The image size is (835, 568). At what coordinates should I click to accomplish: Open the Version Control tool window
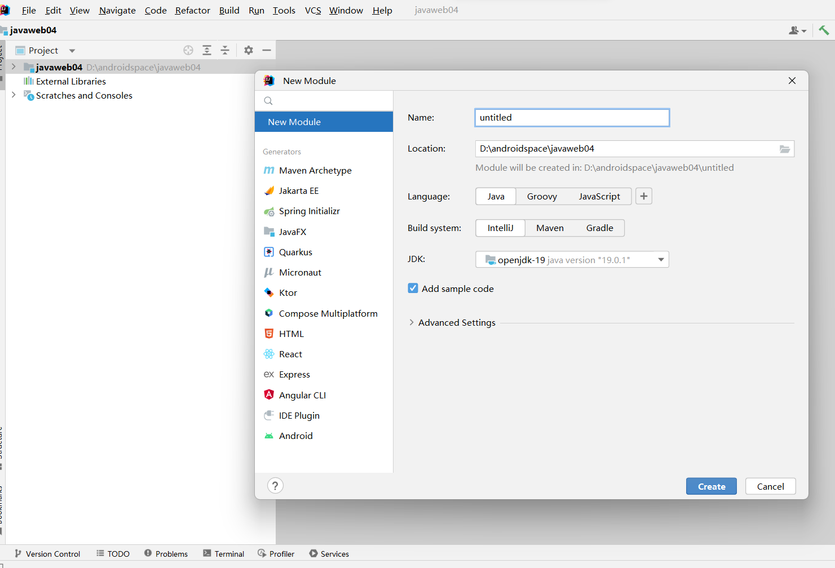[48, 554]
